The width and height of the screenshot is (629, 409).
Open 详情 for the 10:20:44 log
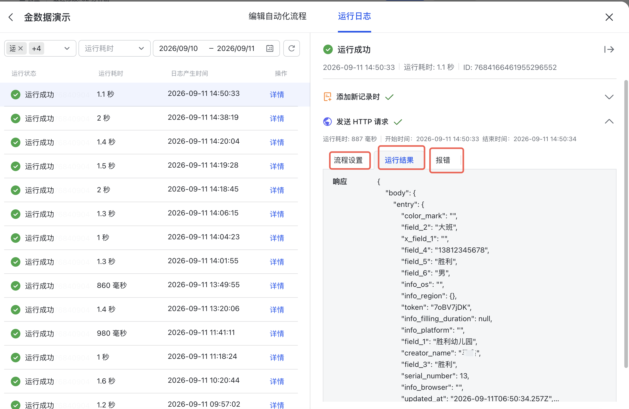point(277,381)
